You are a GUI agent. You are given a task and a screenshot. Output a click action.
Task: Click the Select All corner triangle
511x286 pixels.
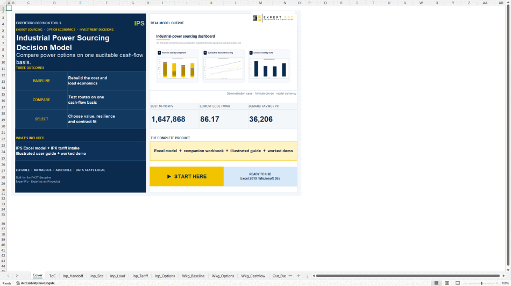point(3,3)
